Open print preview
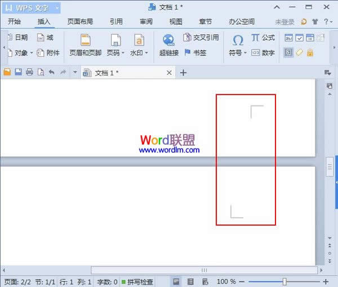The image size is (338, 287). pos(41,72)
